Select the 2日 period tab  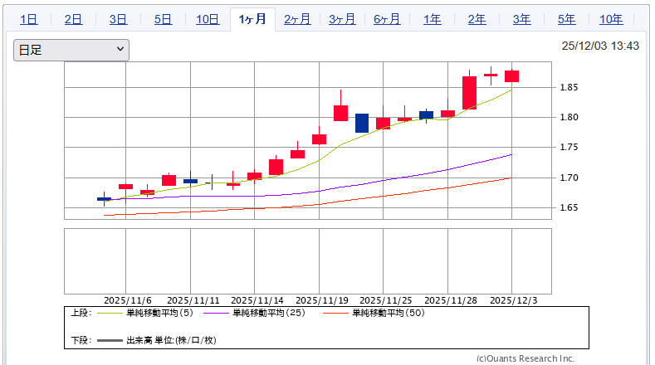pos(73,19)
